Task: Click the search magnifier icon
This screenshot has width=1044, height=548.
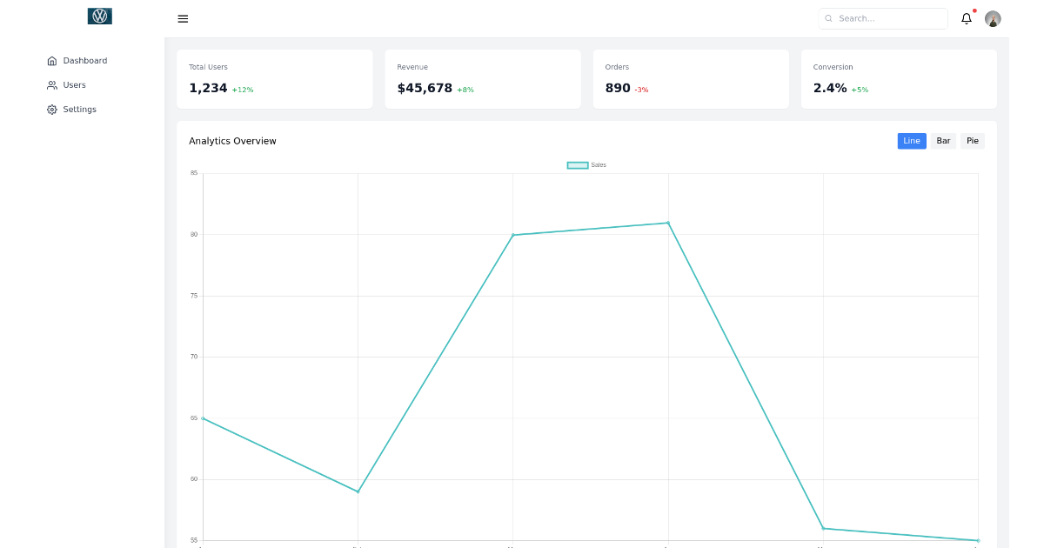Action: click(x=827, y=18)
